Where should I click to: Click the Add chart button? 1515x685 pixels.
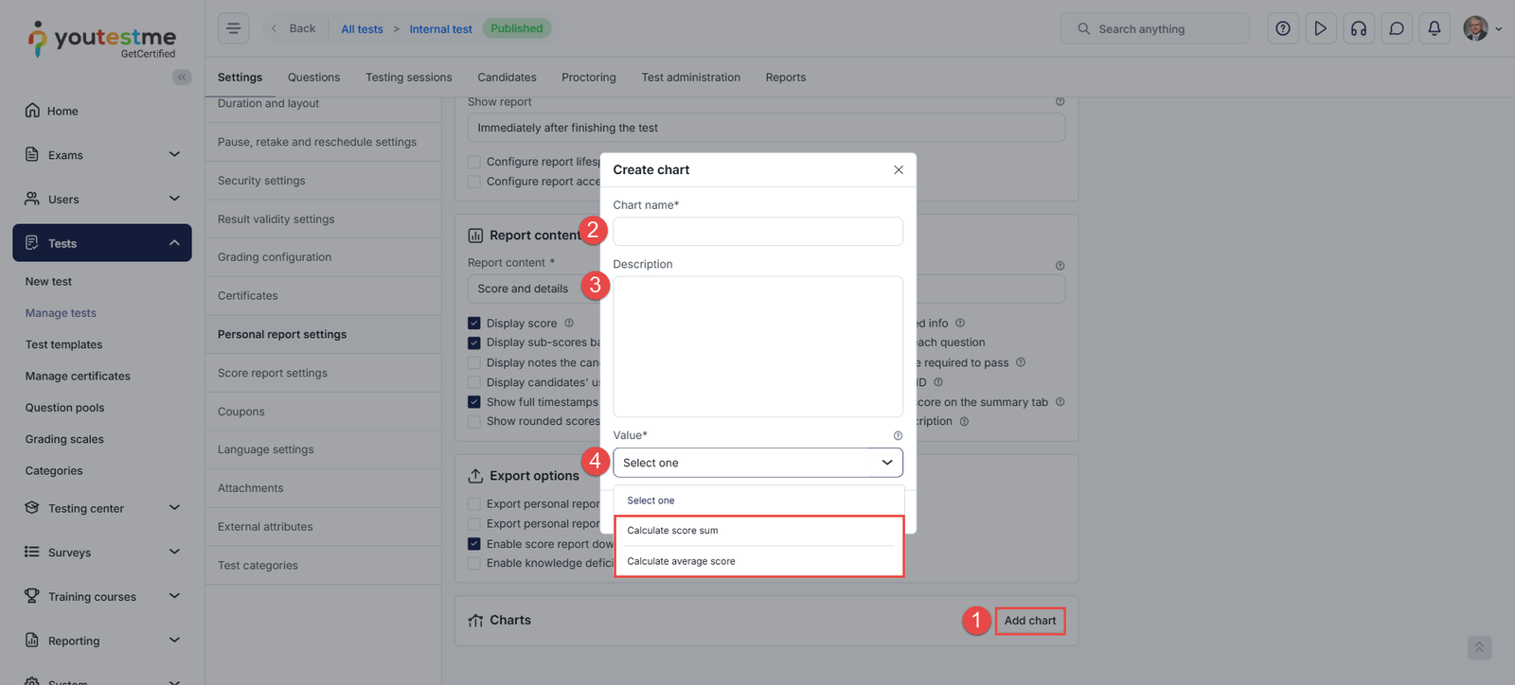coord(1030,621)
